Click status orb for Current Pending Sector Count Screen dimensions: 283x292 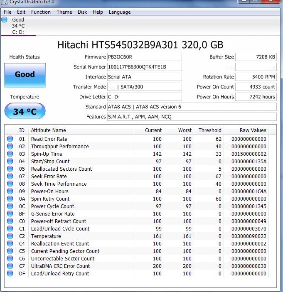click(x=10, y=251)
